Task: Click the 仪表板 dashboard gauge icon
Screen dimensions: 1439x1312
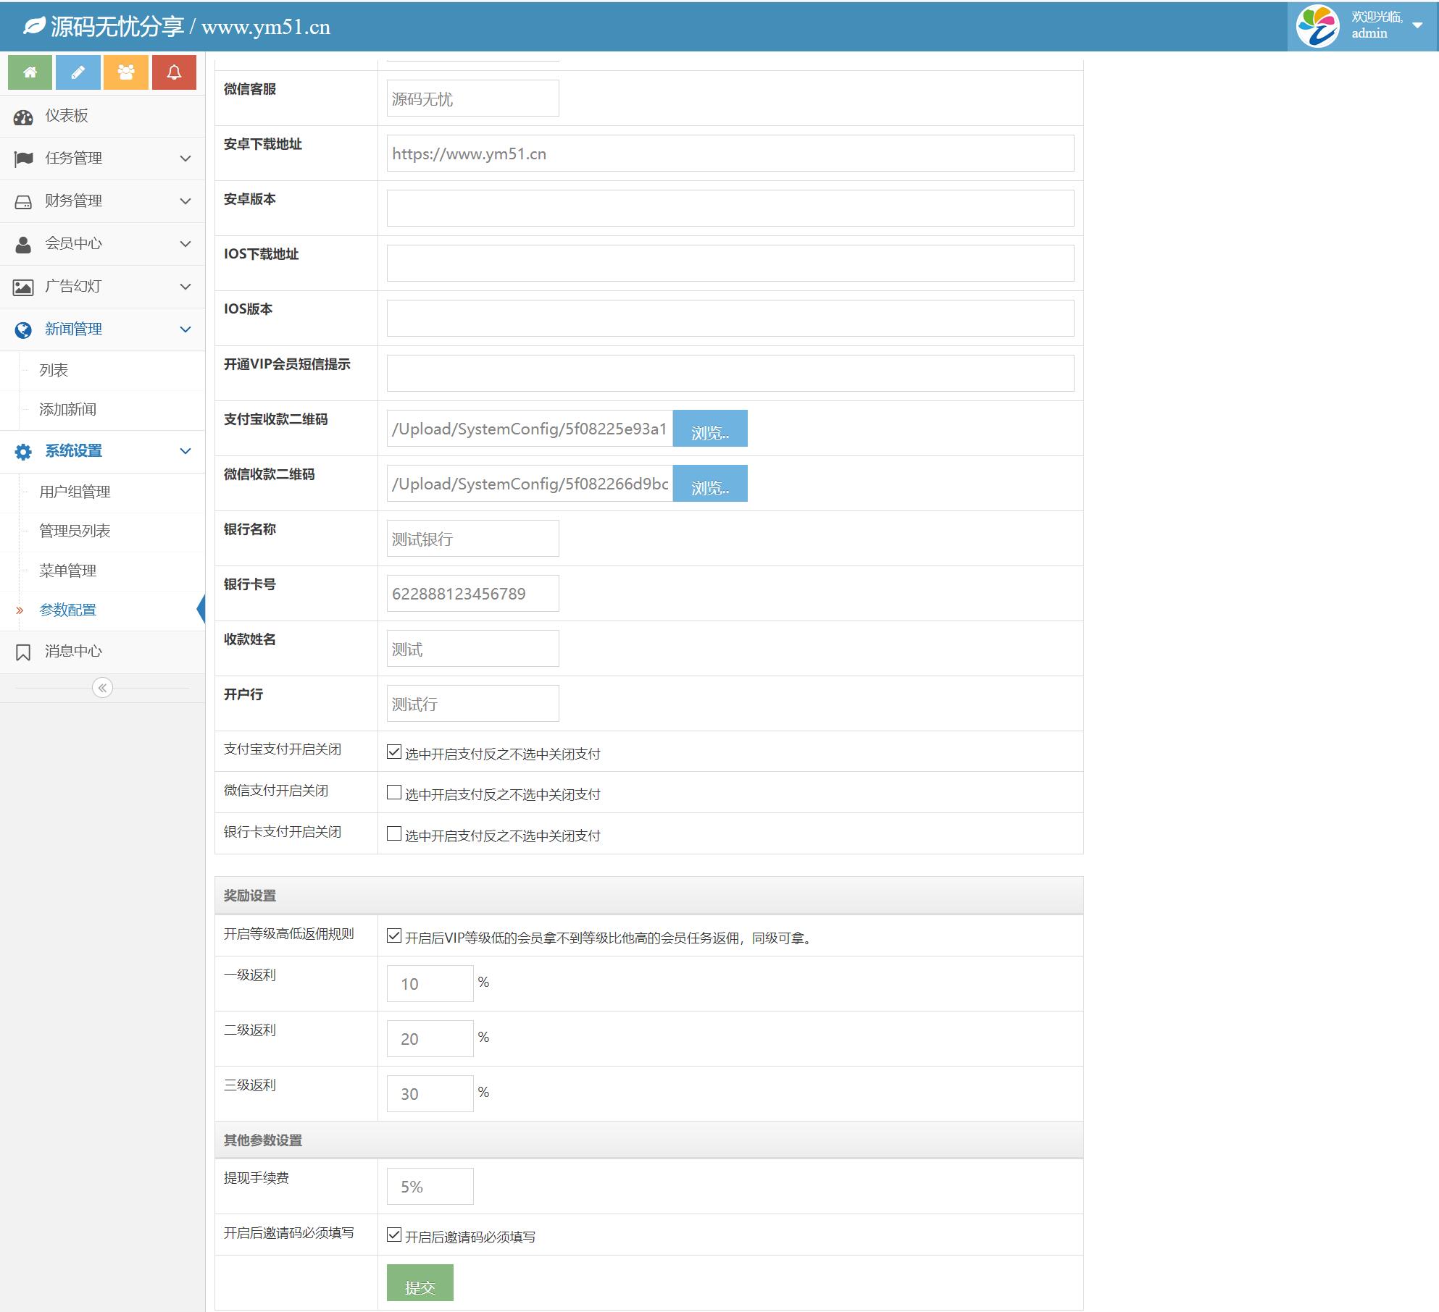Action: 23,117
